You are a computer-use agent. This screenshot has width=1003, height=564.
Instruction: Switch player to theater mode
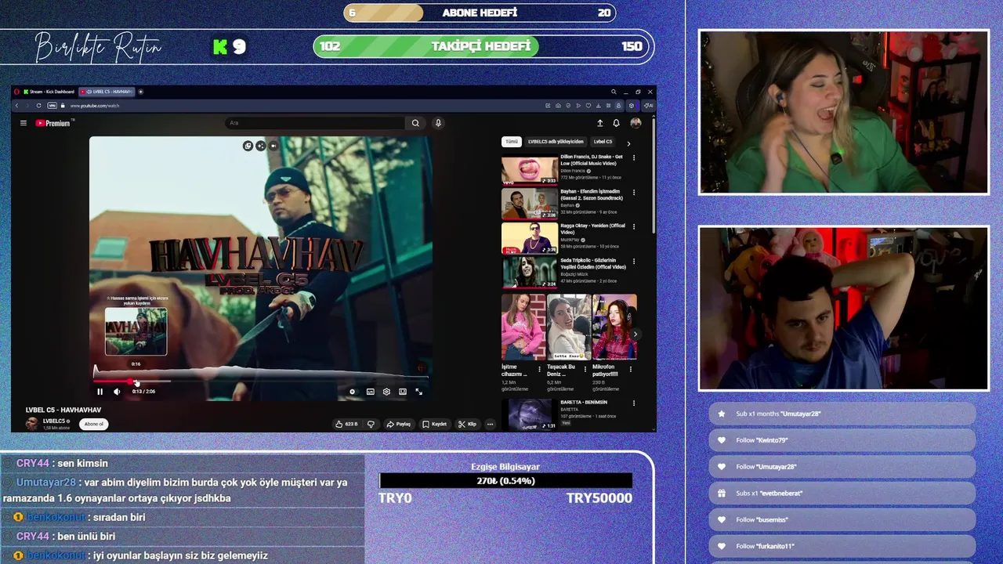403,392
